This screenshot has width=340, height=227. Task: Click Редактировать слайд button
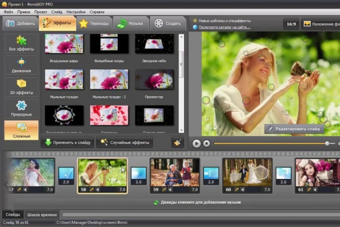294,129
